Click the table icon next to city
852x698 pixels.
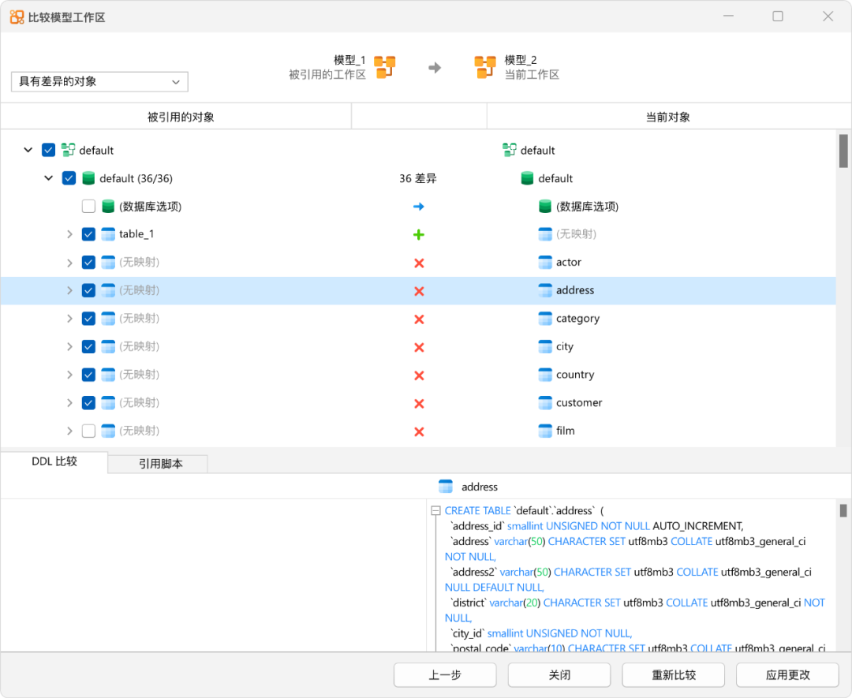point(545,346)
